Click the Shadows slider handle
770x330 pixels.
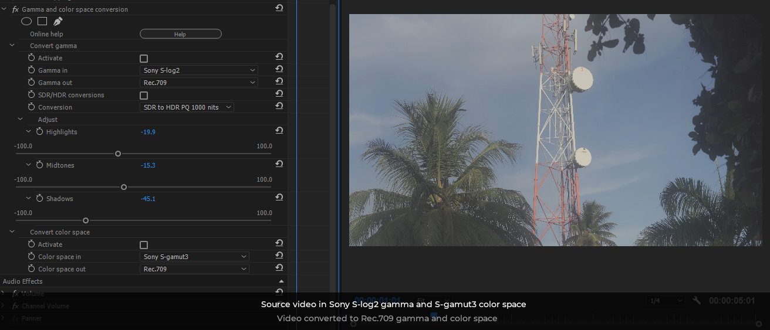[86, 220]
